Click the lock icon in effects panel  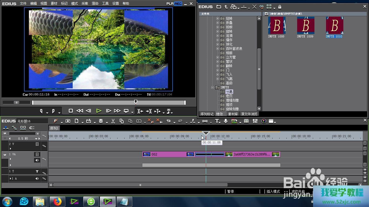point(280,7)
